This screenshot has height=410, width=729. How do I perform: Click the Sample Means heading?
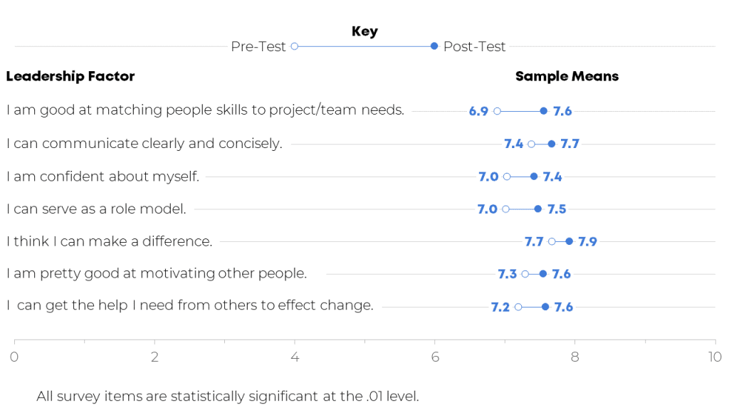567,76
